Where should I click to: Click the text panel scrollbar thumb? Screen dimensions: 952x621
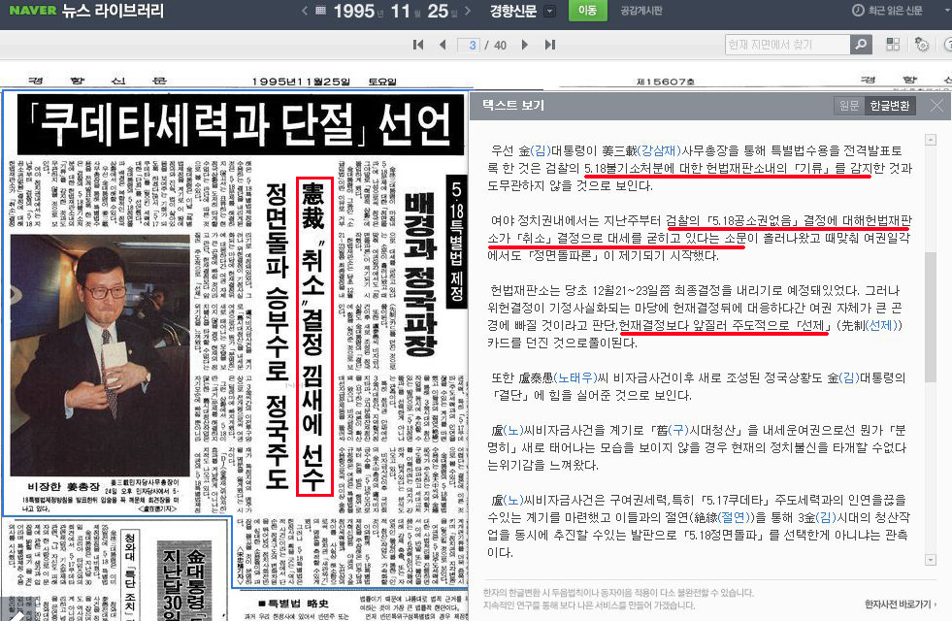coord(930,317)
